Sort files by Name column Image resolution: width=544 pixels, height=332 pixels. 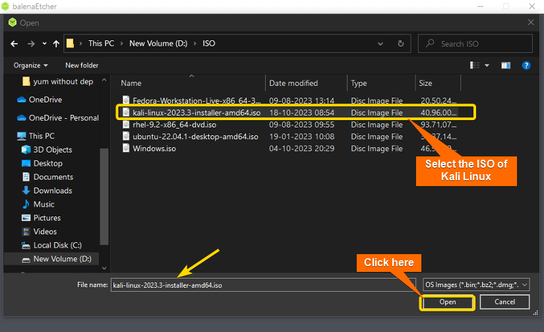[131, 83]
